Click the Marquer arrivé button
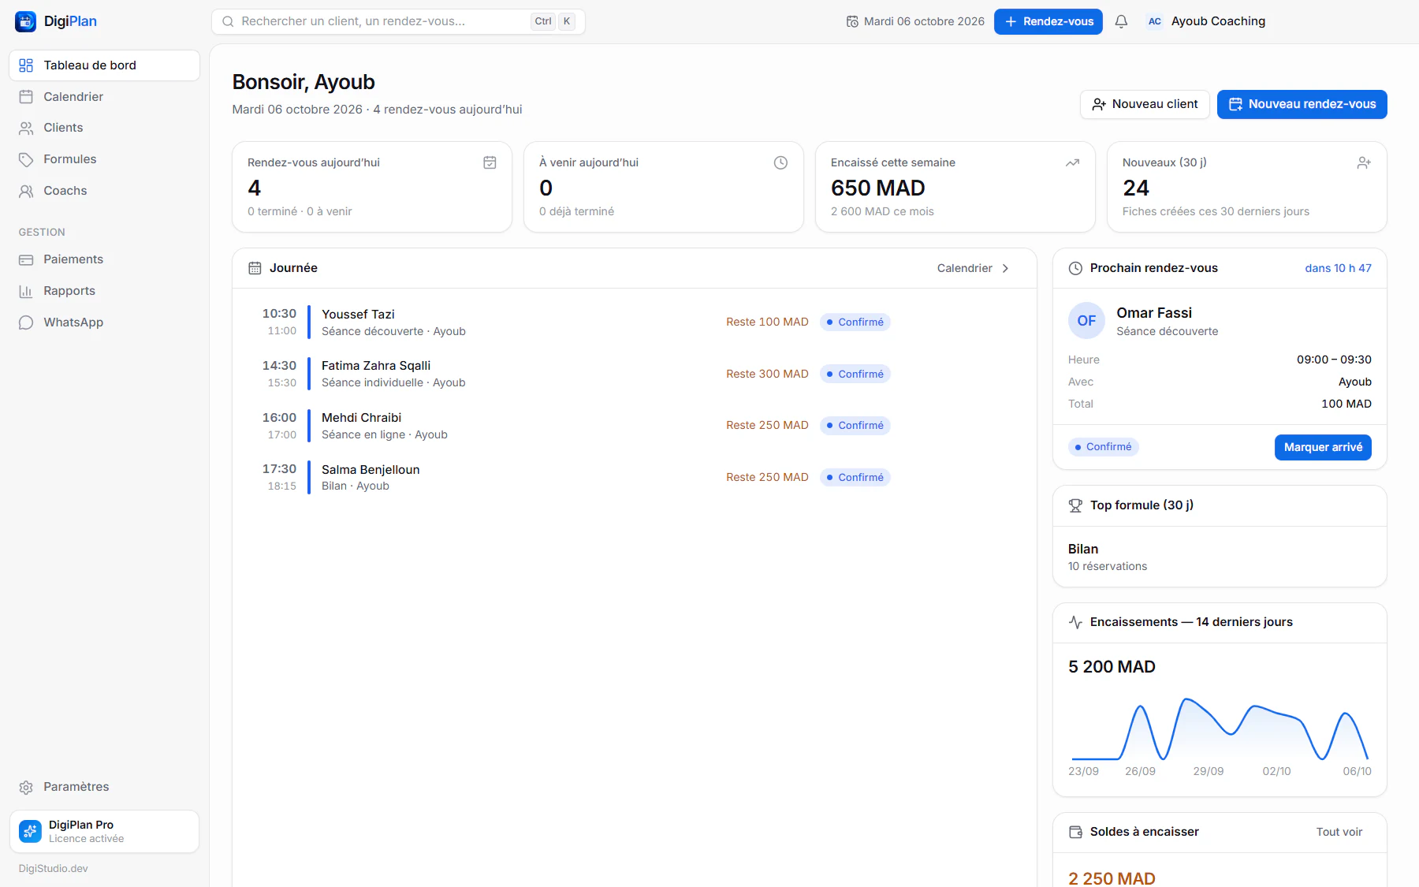 tap(1323, 447)
